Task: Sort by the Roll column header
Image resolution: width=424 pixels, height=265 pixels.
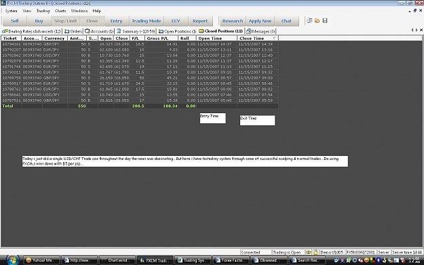Action: click(x=187, y=39)
